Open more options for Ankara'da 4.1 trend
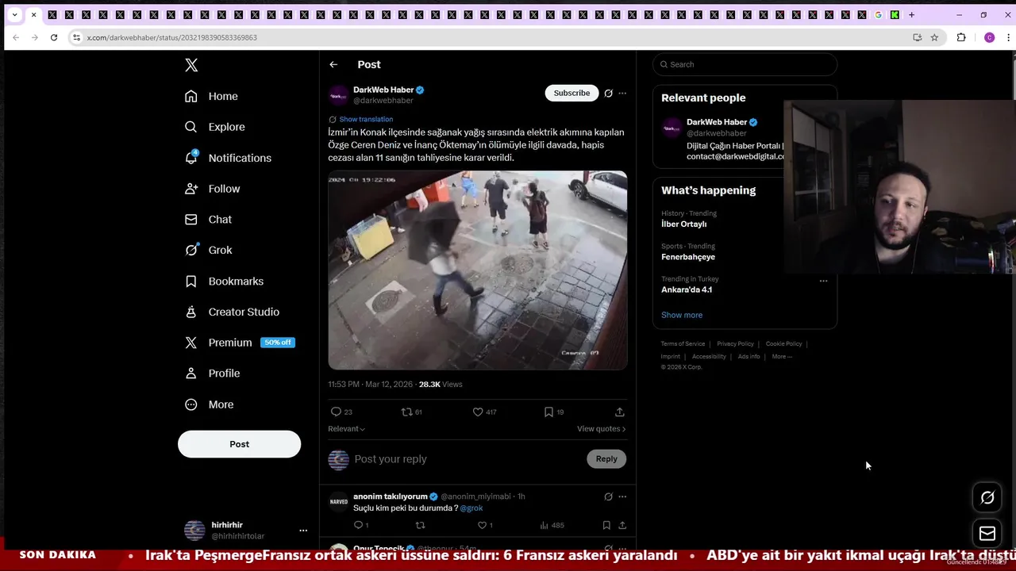This screenshot has width=1016, height=571. [x=823, y=281]
